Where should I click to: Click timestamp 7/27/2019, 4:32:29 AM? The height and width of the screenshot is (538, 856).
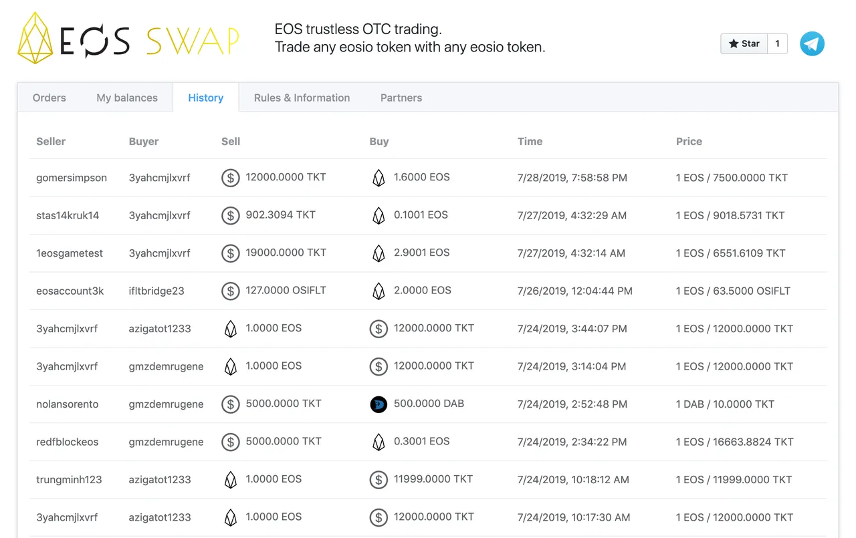click(572, 215)
